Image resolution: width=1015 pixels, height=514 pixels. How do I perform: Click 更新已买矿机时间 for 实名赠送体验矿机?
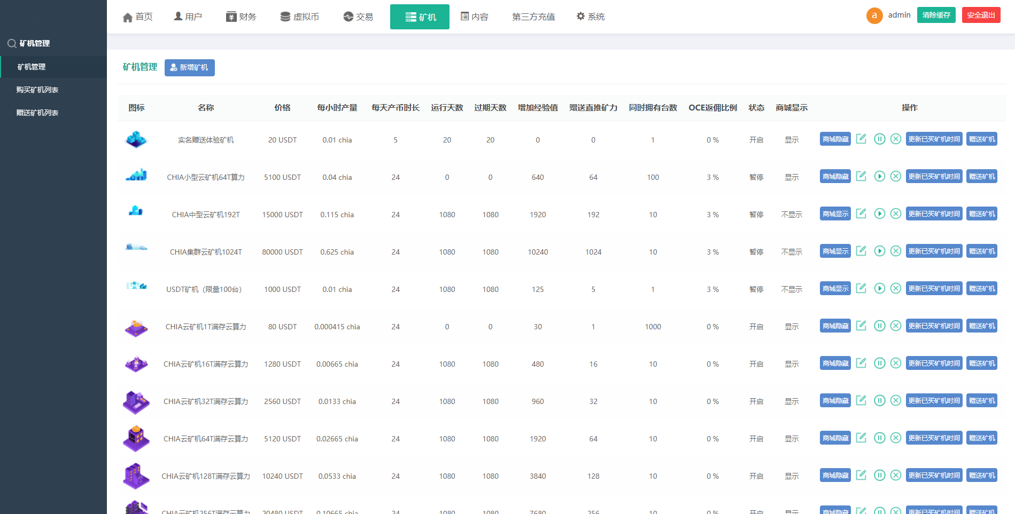click(x=934, y=139)
